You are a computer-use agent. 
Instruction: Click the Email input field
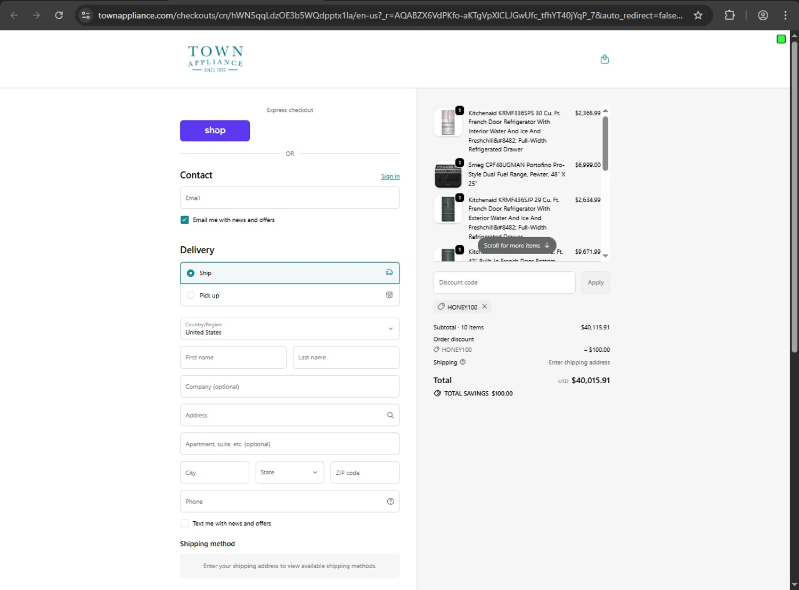[x=290, y=198]
